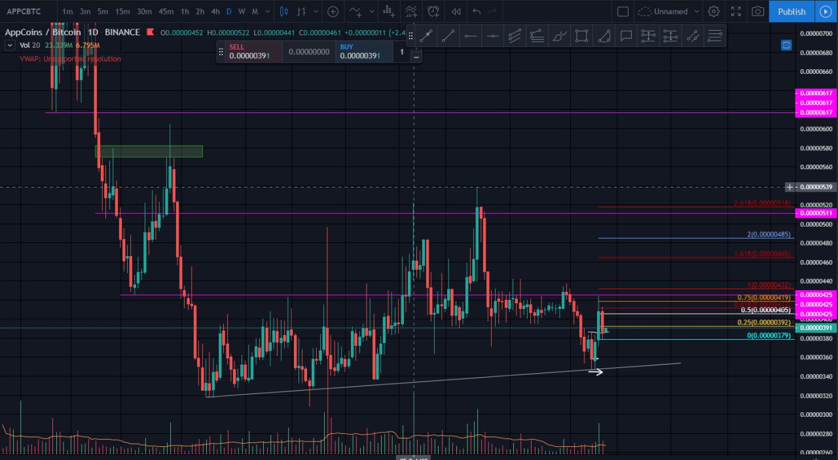Viewport: 838px width, 460px height.
Task: Open the Unnamed layout cloud save
Action: tap(663, 11)
